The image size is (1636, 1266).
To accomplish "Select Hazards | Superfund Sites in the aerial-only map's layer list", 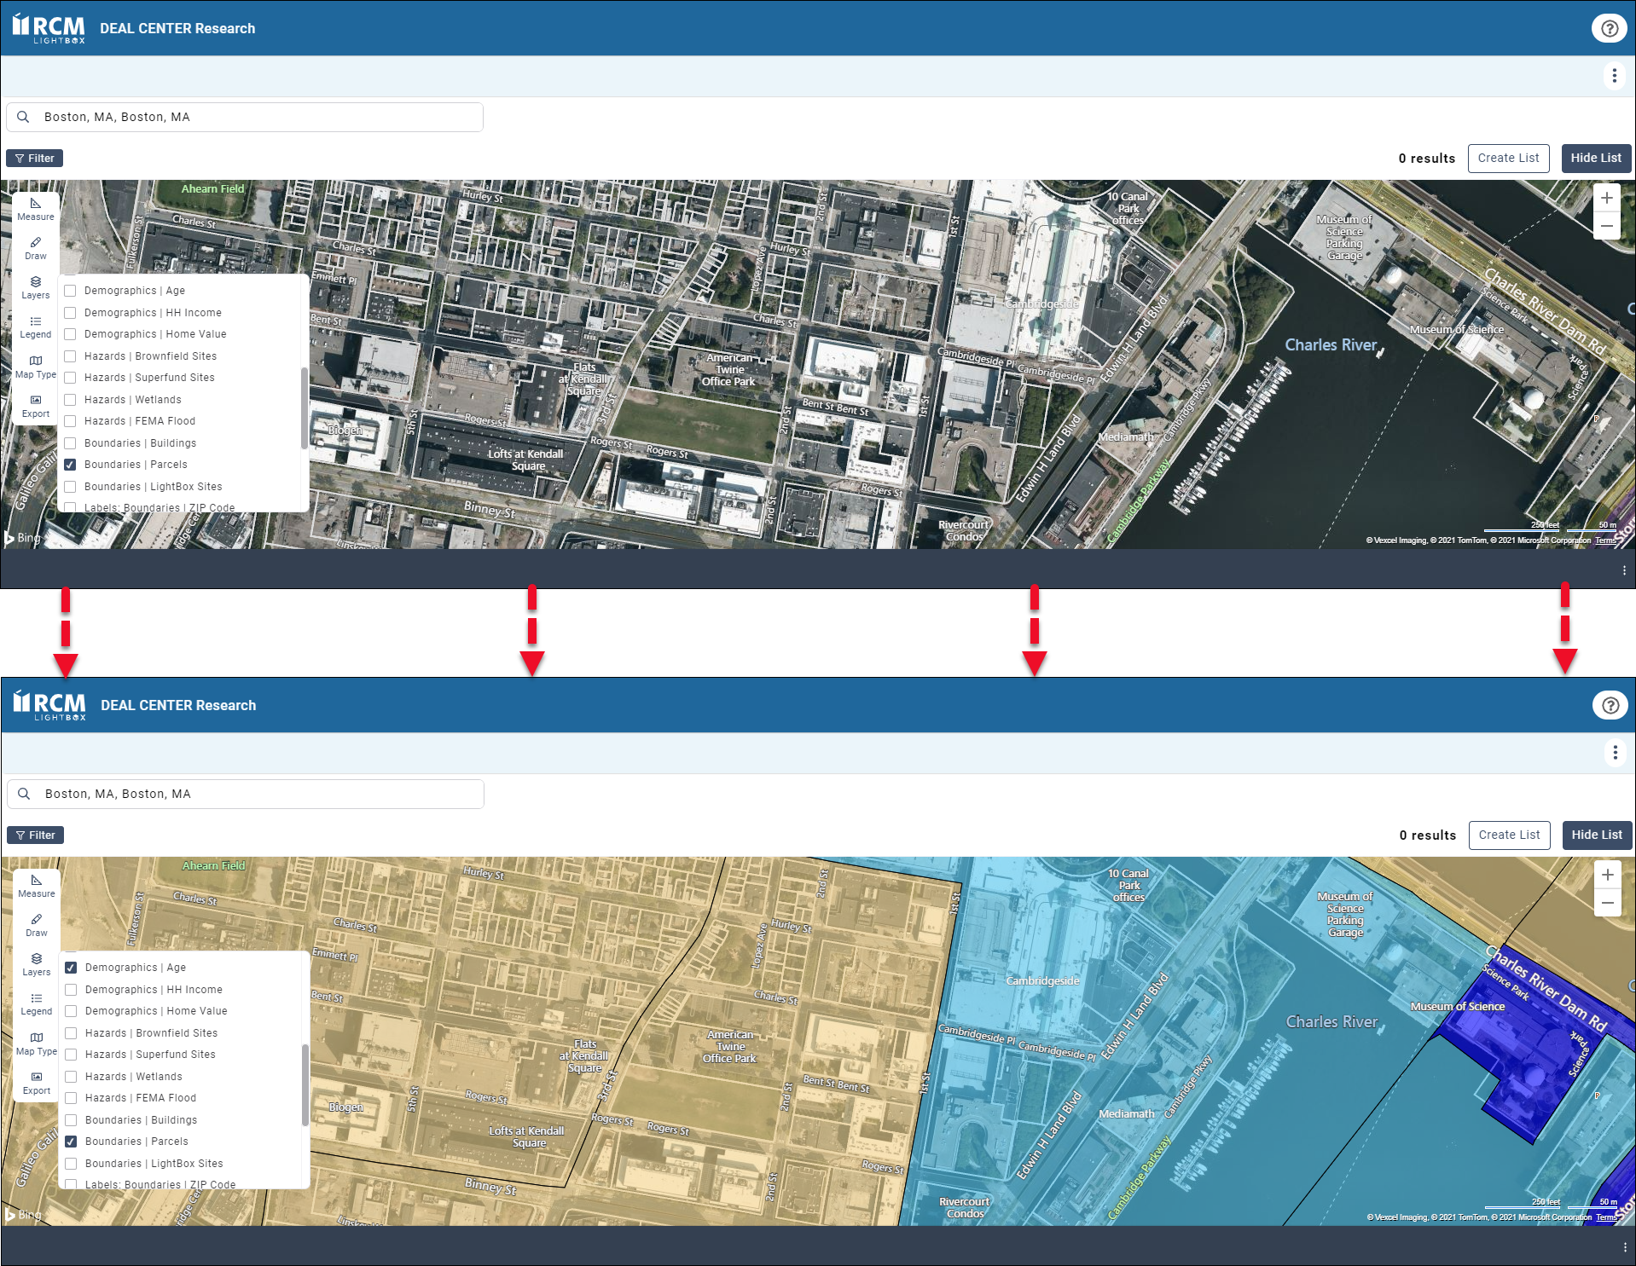I will pos(71,378).
